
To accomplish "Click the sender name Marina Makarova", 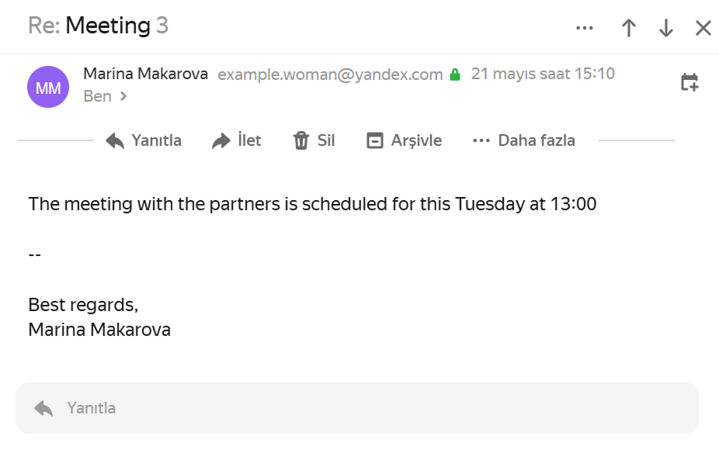I will [x=145, y=74].
